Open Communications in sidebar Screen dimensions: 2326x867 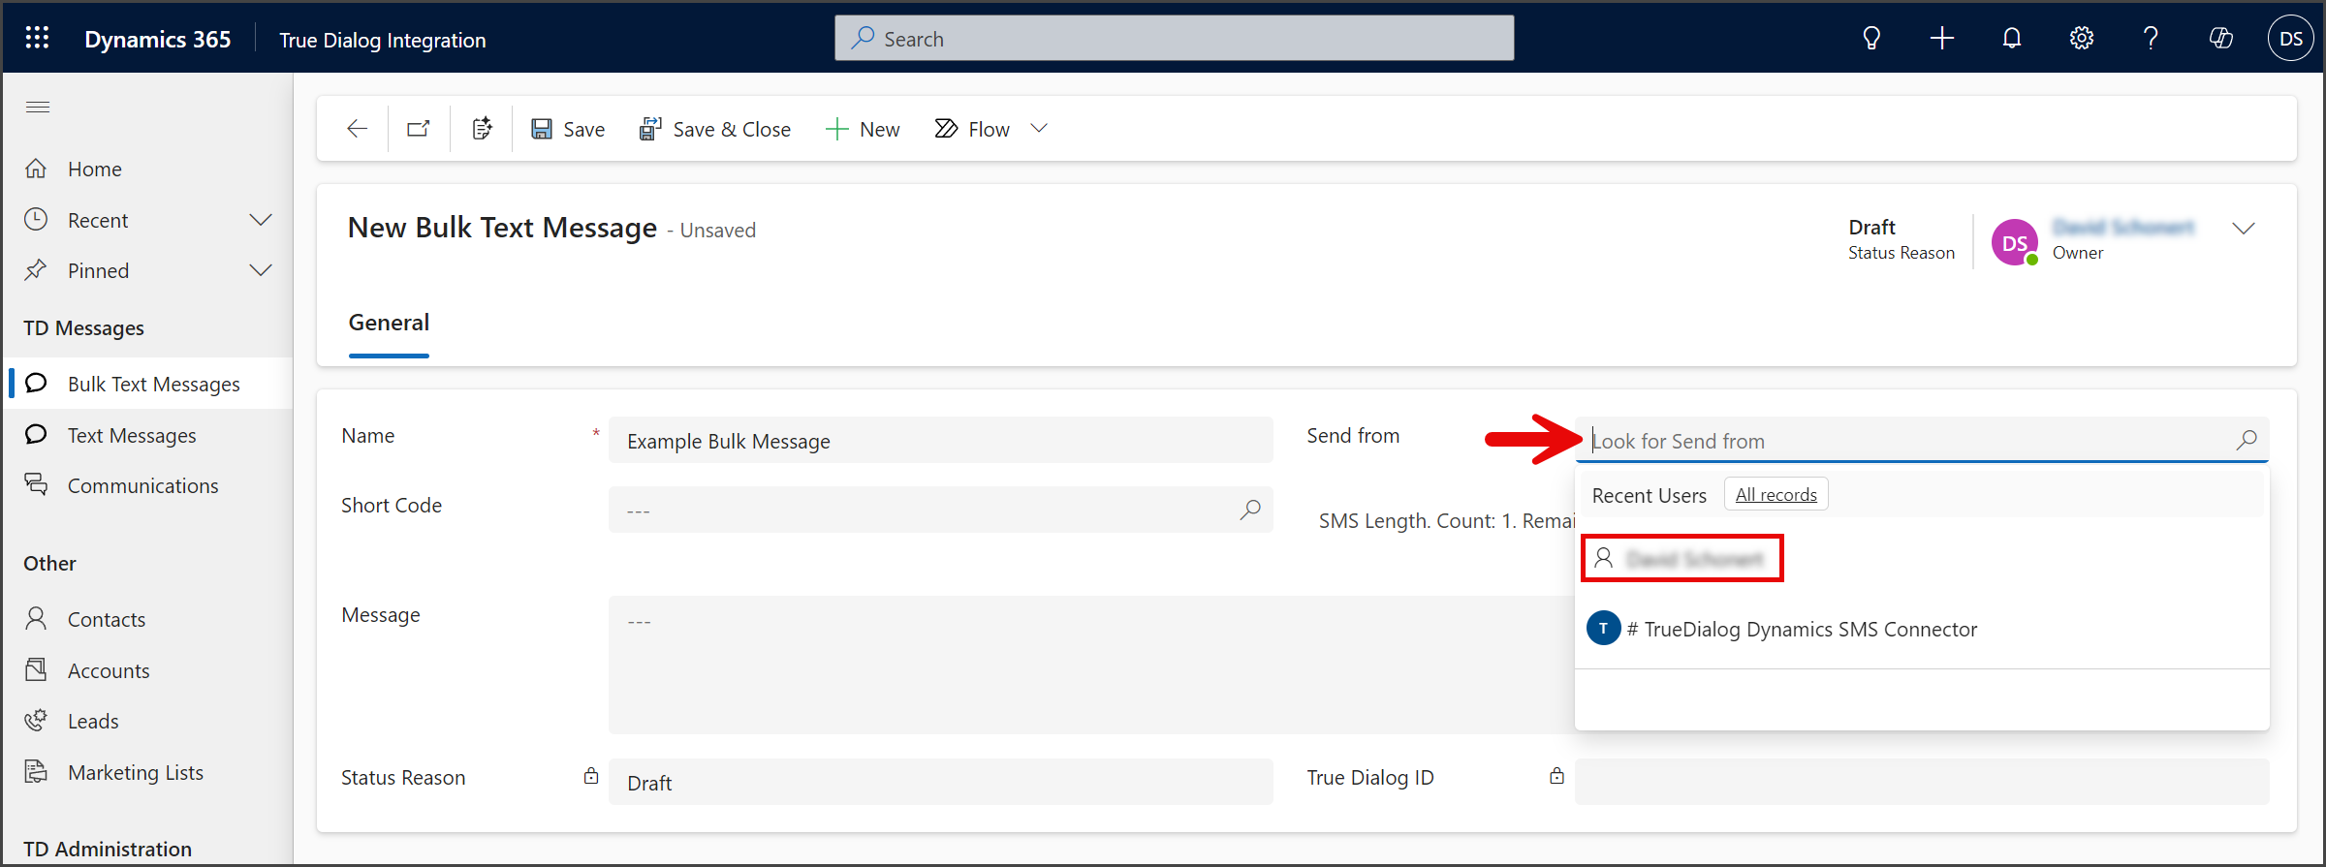[142, 485]
